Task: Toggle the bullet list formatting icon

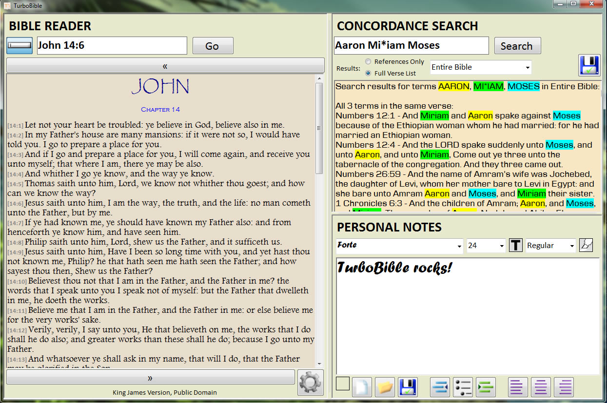Action: 463,387
